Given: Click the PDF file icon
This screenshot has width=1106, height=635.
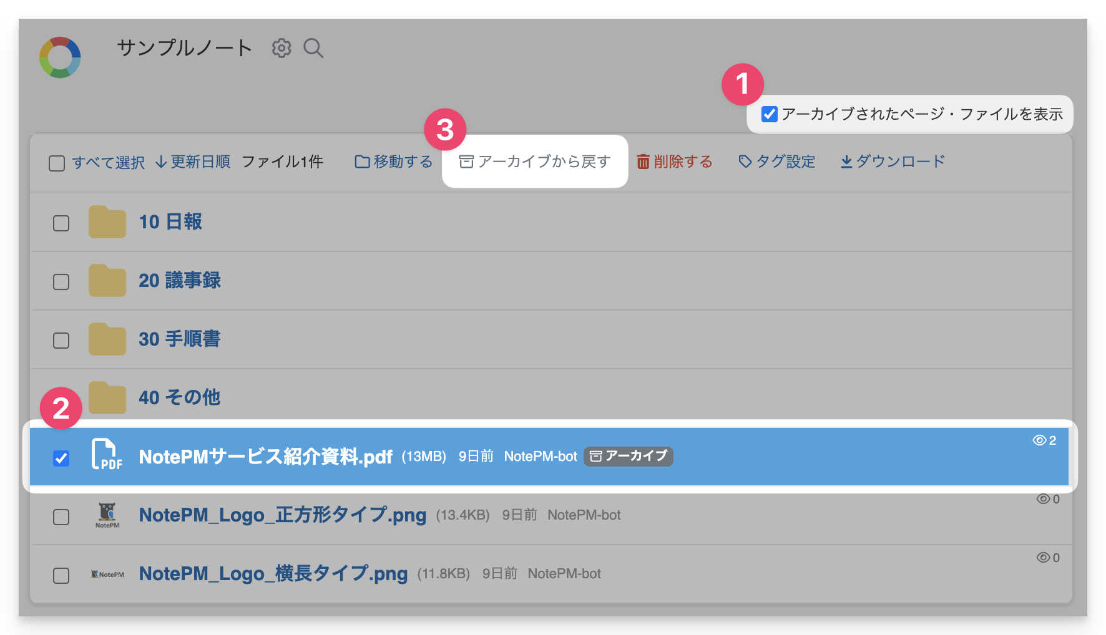Looking at the screenshot, I should [107, 455].
